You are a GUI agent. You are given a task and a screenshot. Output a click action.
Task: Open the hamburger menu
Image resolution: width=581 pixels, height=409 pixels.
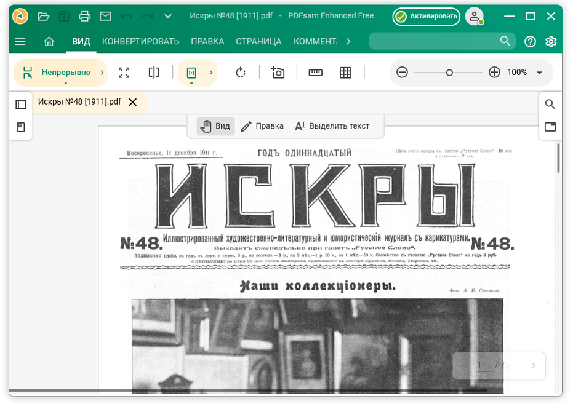click(x=20, y=41)
